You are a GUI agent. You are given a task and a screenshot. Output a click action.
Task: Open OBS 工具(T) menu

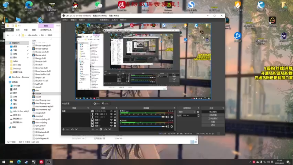point(115,20)
